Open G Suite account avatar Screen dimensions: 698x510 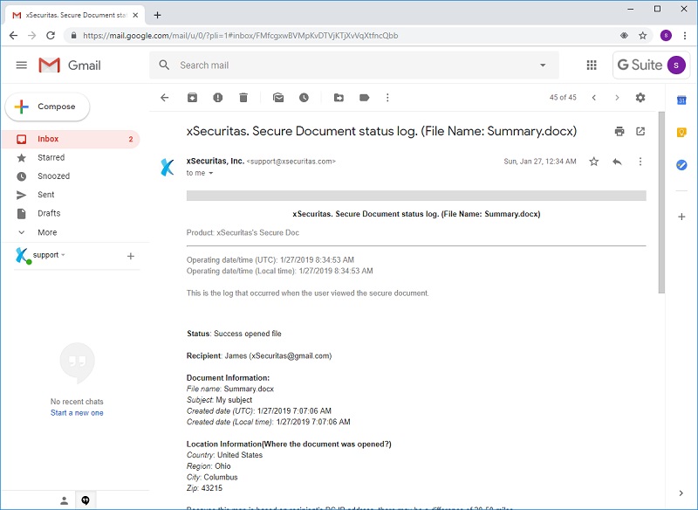[675, 65]
